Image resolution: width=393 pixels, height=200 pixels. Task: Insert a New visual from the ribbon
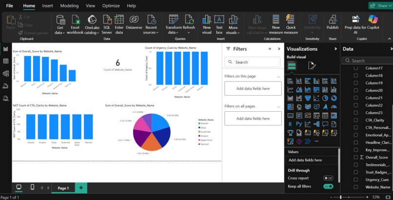[x=207, y=24]
